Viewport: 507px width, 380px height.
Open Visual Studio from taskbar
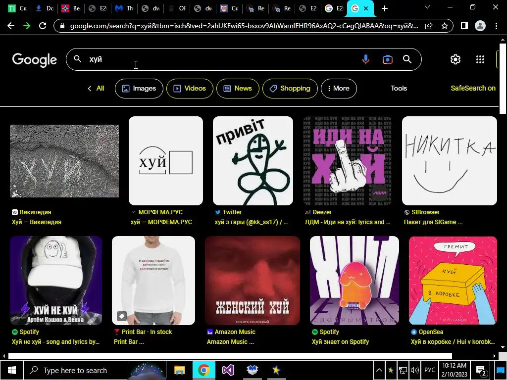(x=228, y=370)
